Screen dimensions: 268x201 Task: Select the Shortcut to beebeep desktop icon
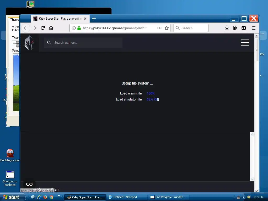(10, 178)
